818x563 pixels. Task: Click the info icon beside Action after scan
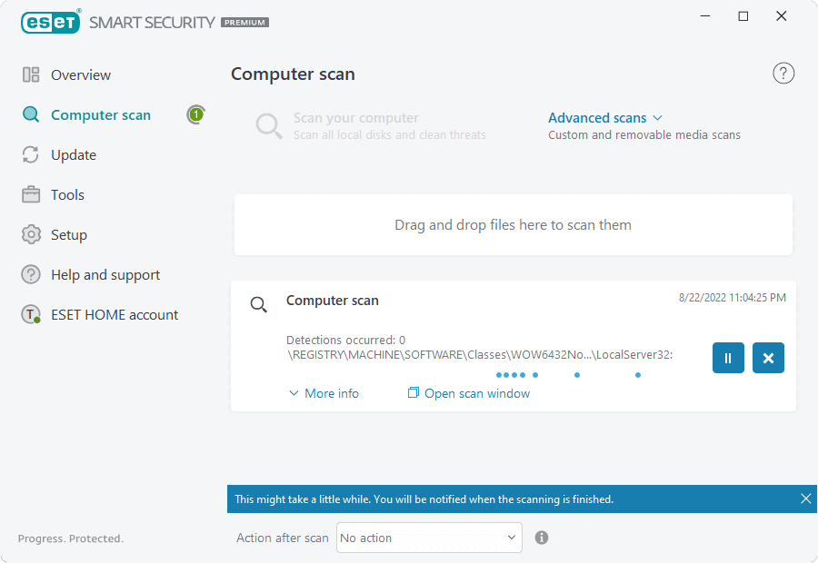click(542, 538)
